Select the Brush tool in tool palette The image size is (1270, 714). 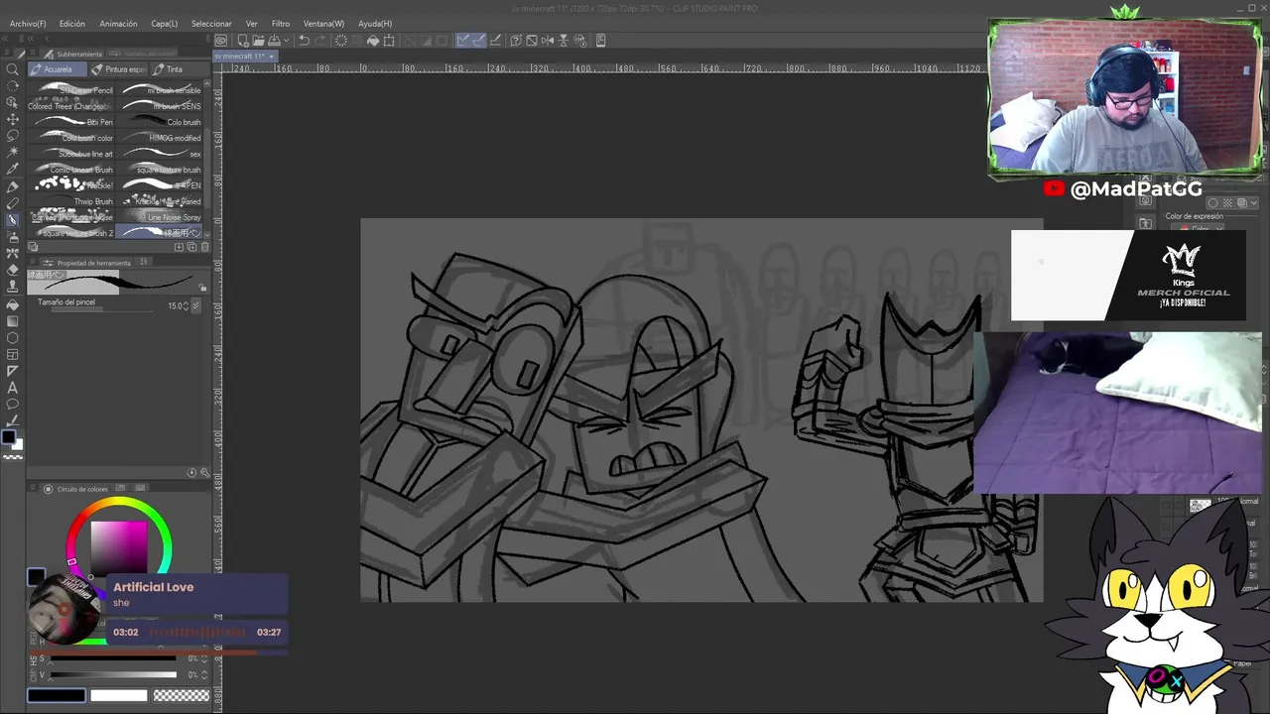[x=13, y=220]
